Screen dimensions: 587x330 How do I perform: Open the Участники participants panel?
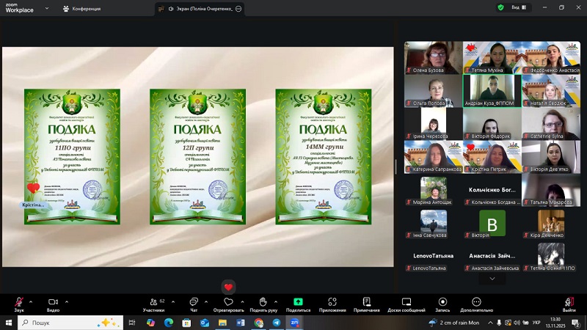(153, 303)
